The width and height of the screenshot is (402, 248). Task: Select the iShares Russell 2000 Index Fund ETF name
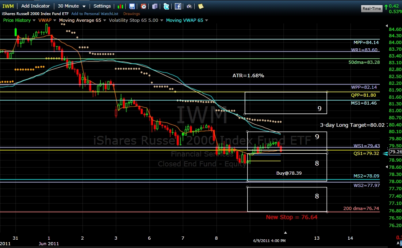click(35, 13)
